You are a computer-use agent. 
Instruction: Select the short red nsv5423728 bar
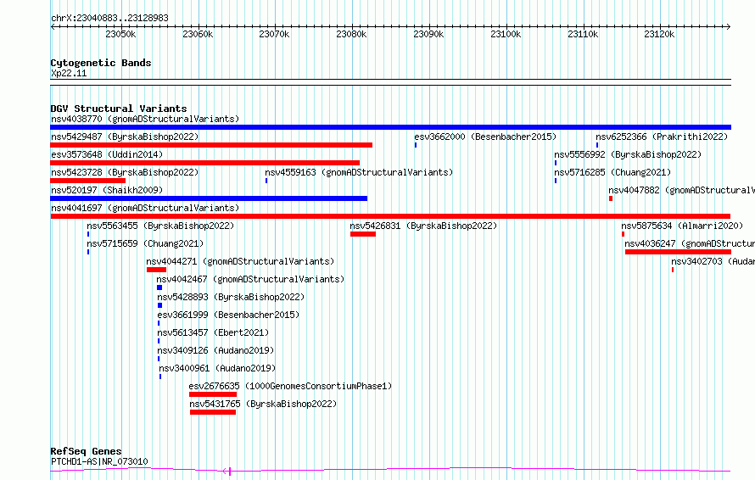pyautogui.click(x=87, y=181)
